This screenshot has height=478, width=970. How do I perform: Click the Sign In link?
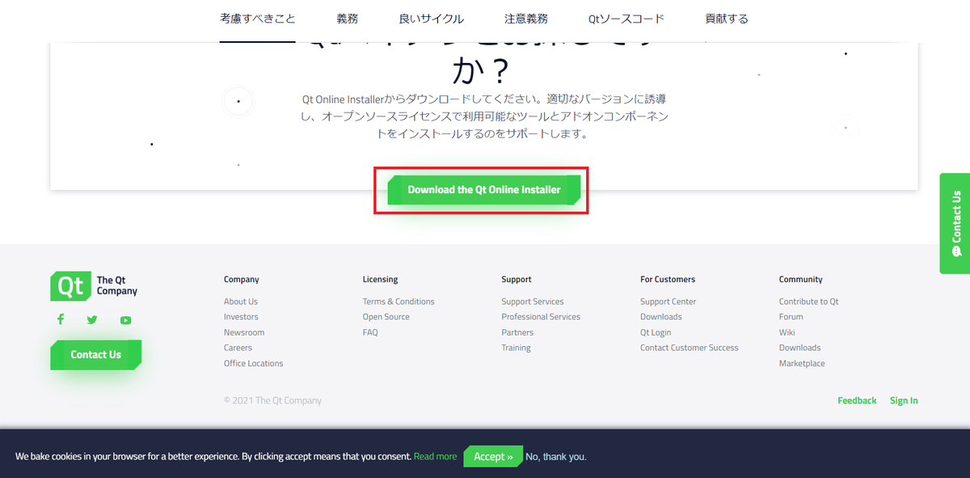[x=904, y=400]
